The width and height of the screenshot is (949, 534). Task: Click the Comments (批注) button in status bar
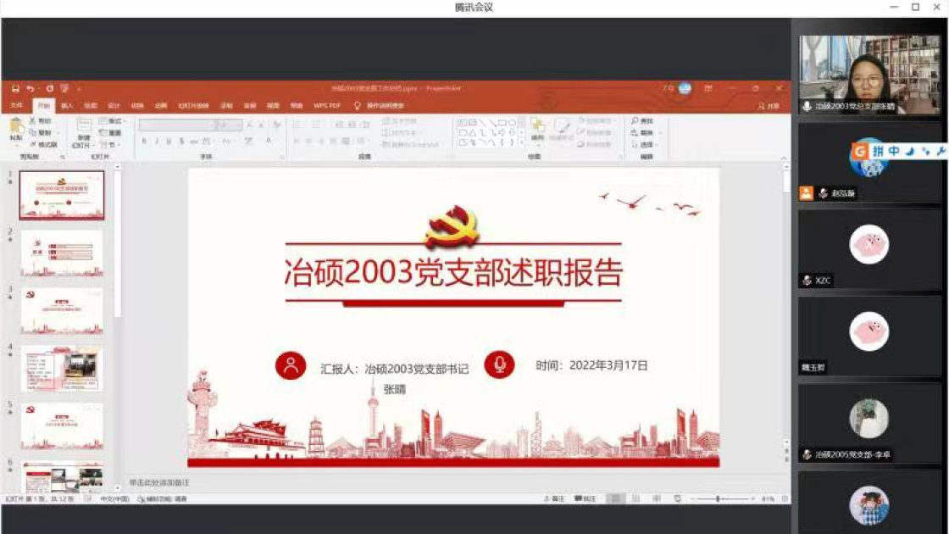pyautogui.click(x=585, y=499)
